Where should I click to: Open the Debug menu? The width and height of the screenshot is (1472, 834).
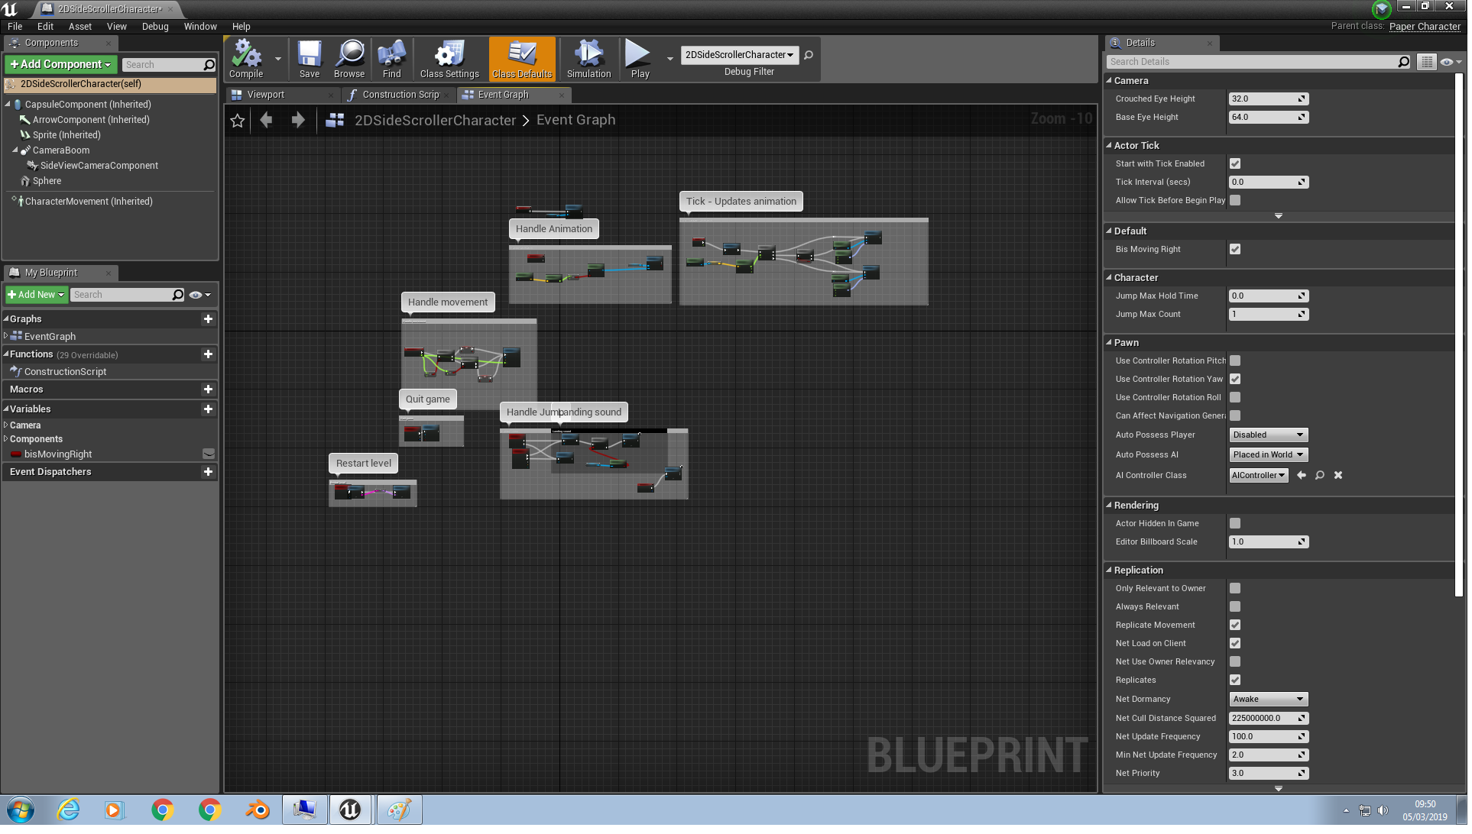(155, 27)
